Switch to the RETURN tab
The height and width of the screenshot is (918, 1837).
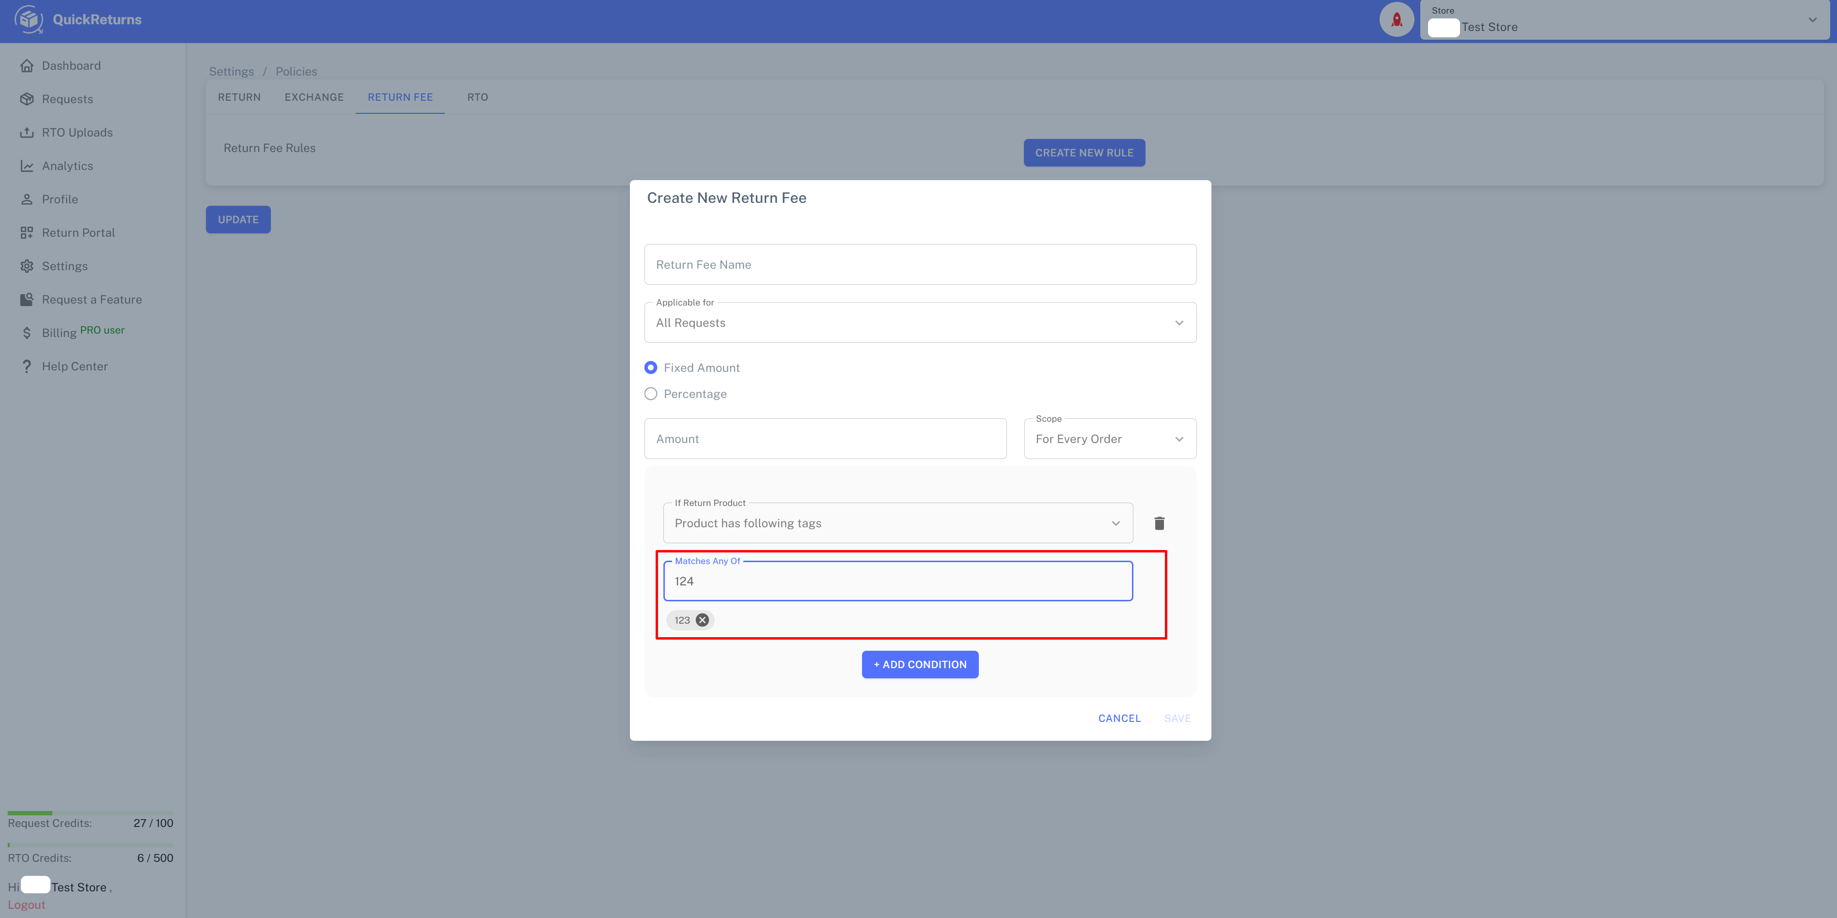tap(239, 97)
